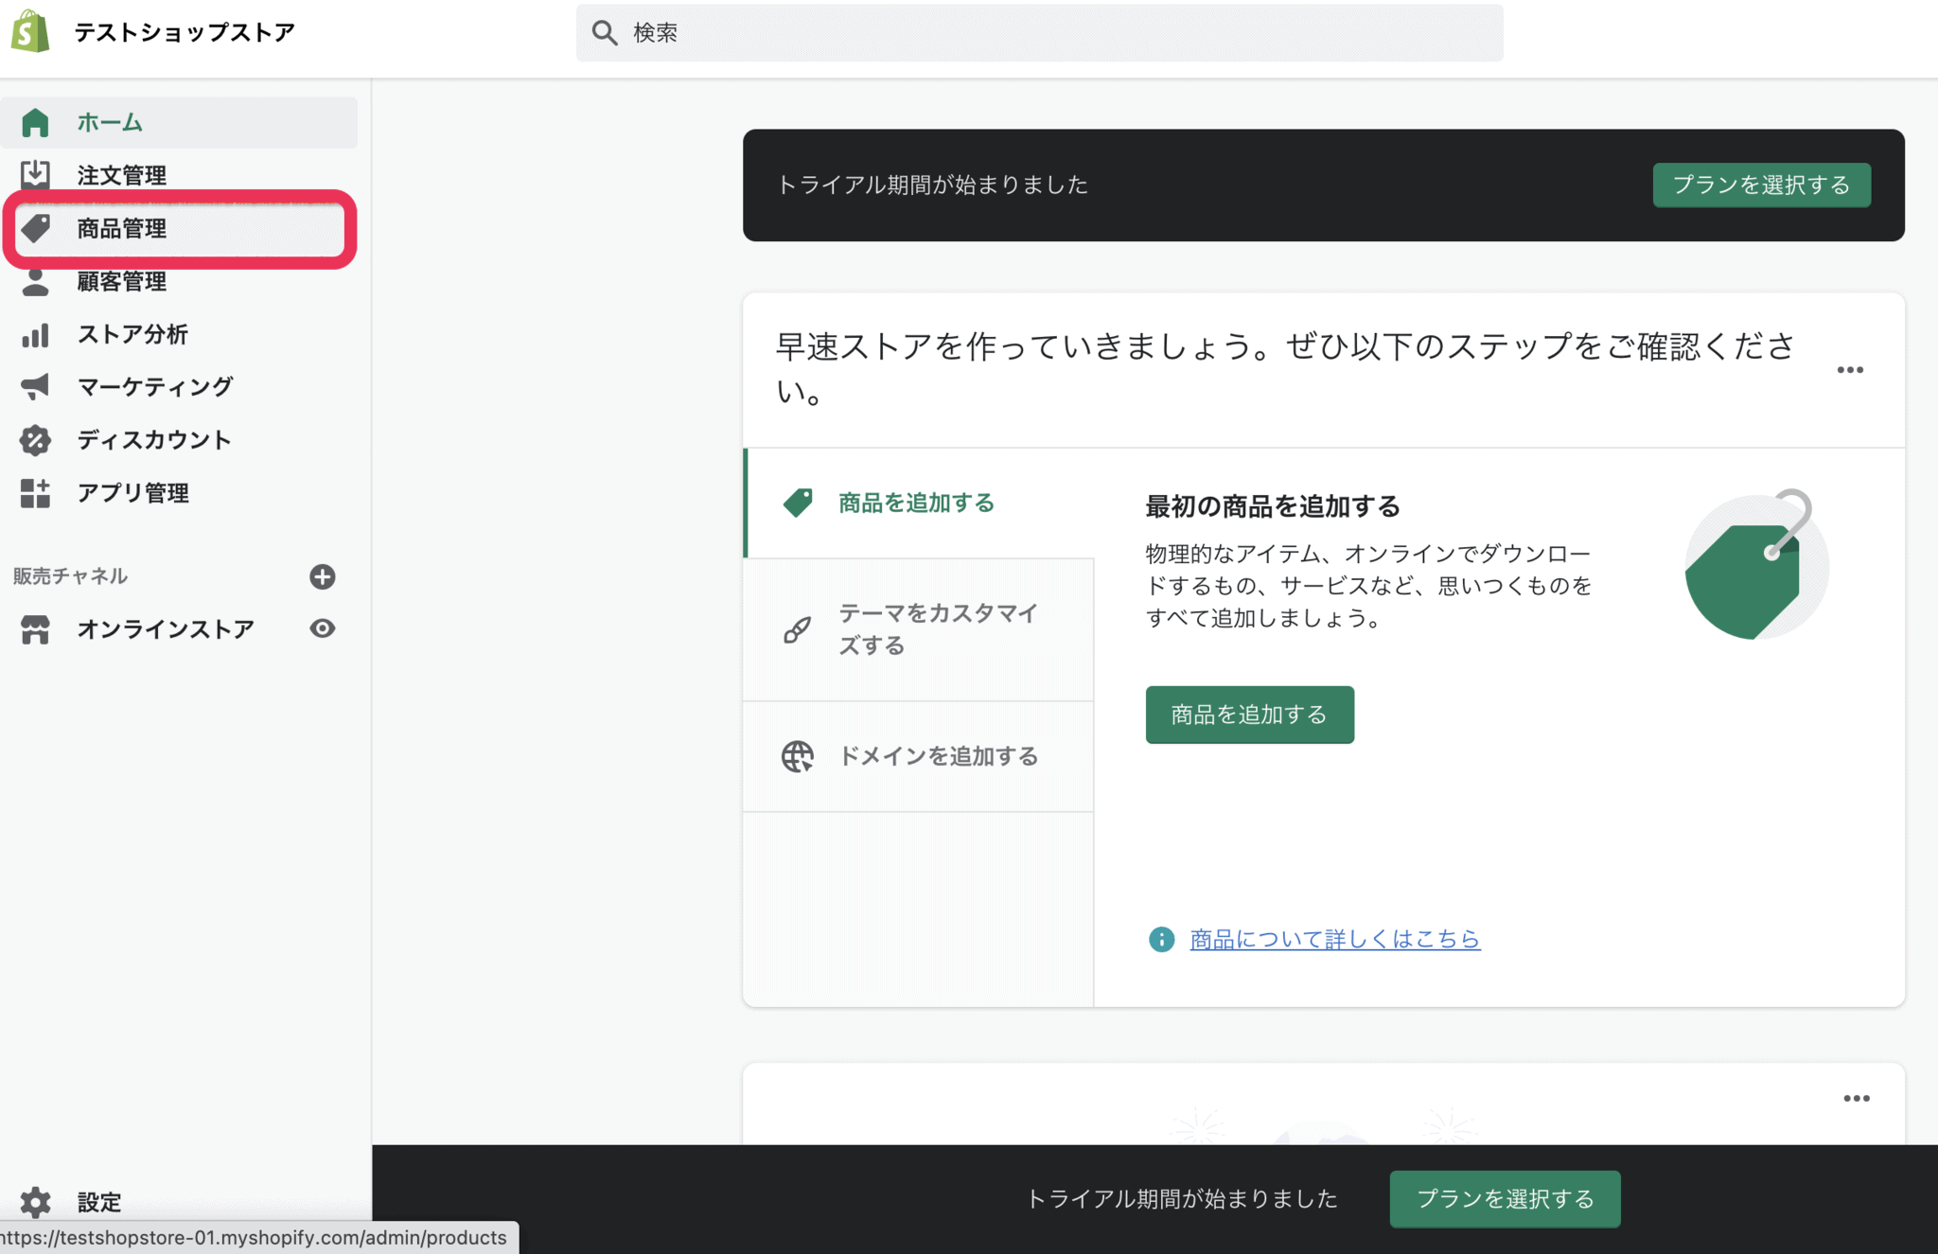The image size is (1938, 1254).
Task: Click the Shopify logo icon
Action: pos(30,32)
